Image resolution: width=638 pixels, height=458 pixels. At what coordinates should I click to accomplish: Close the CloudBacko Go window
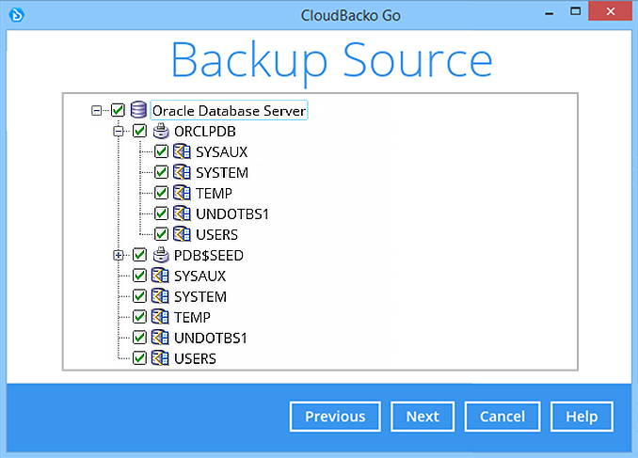click(611, 11)
